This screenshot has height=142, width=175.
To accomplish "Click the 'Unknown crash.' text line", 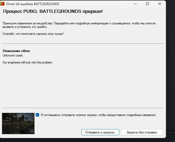I will point(13,55).
